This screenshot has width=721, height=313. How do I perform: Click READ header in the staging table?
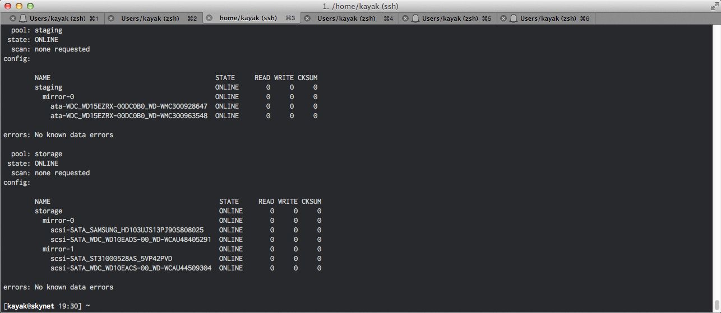coord(262,78)
